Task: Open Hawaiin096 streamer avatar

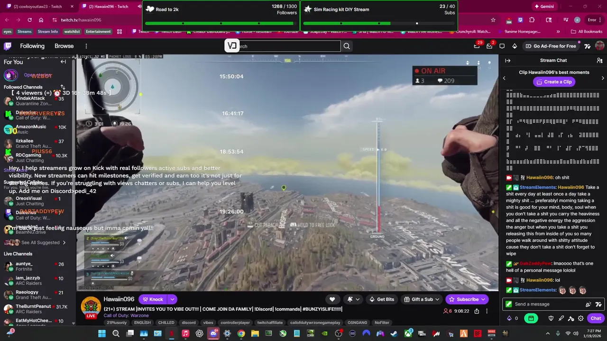Action: (91, 306)
